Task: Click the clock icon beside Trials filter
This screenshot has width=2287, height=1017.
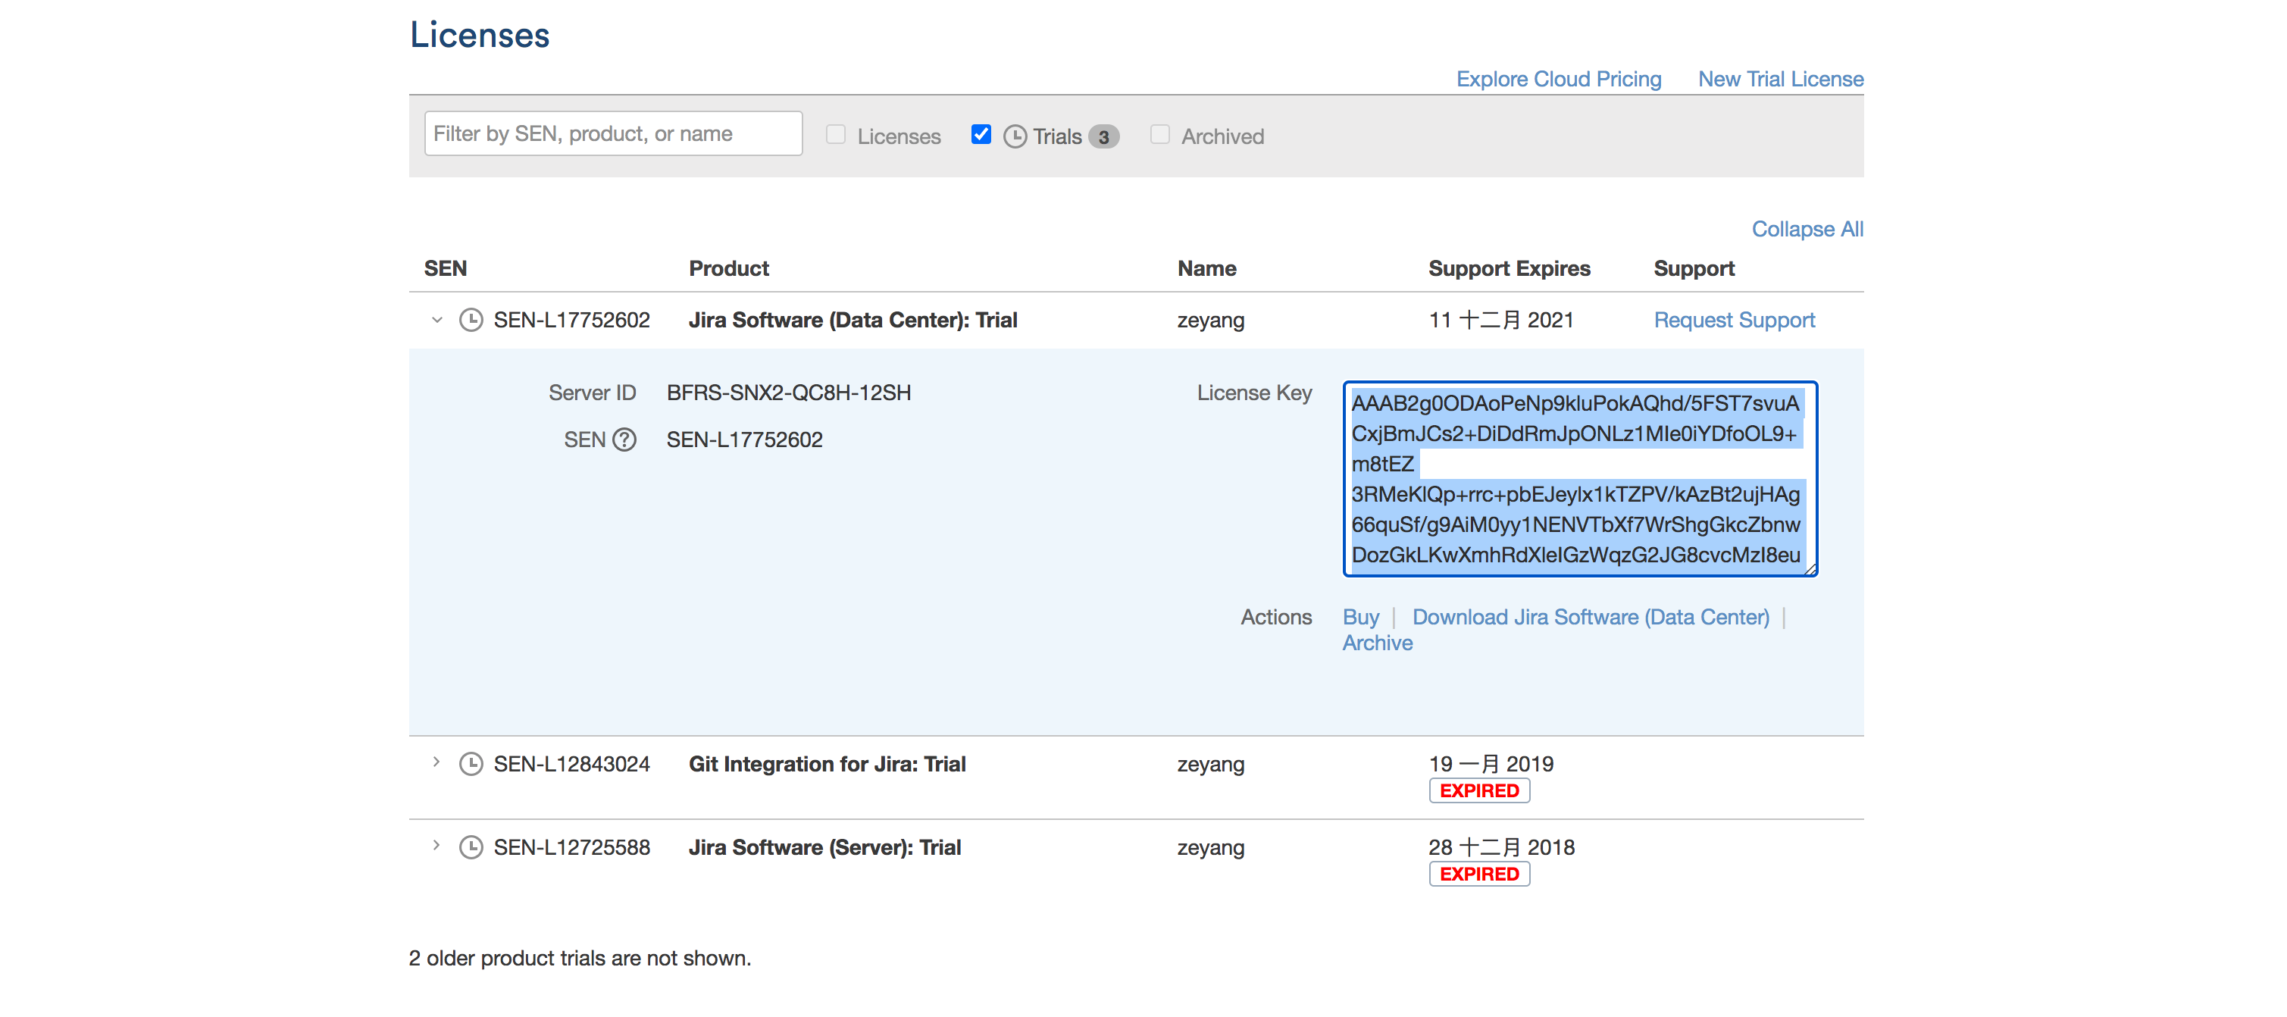Action: [1015, 136]
